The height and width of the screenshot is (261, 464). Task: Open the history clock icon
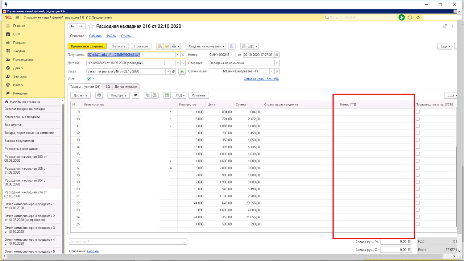[x=410, y=17]
